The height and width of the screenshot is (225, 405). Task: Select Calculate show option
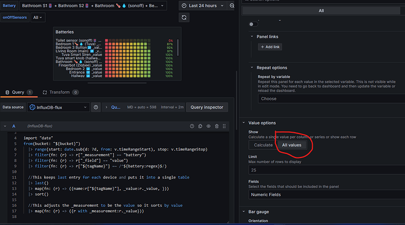[263, 145]
